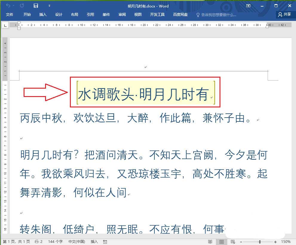
Task: Open the 布局 ribbon tab
Action: [x=75, y=15]
